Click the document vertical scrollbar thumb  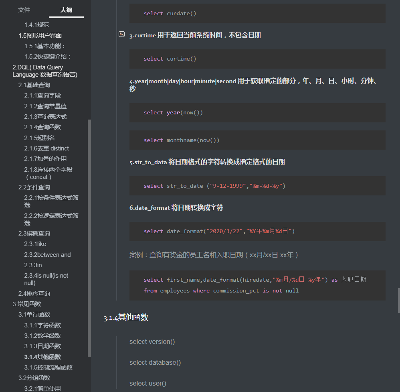point(399,301)
